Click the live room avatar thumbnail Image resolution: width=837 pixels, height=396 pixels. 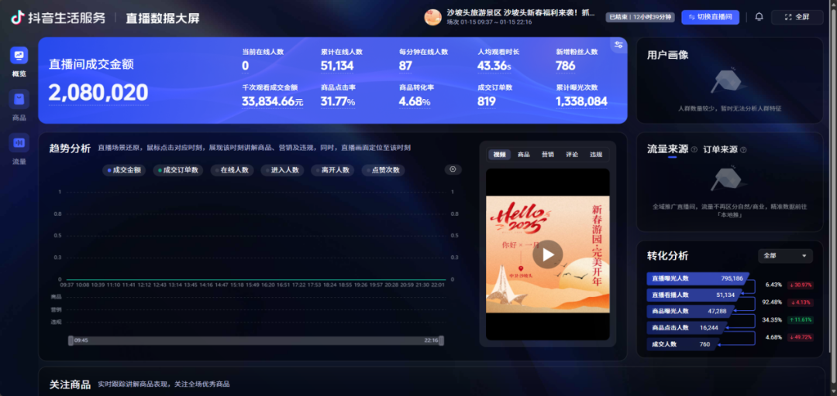coord(432,17)
